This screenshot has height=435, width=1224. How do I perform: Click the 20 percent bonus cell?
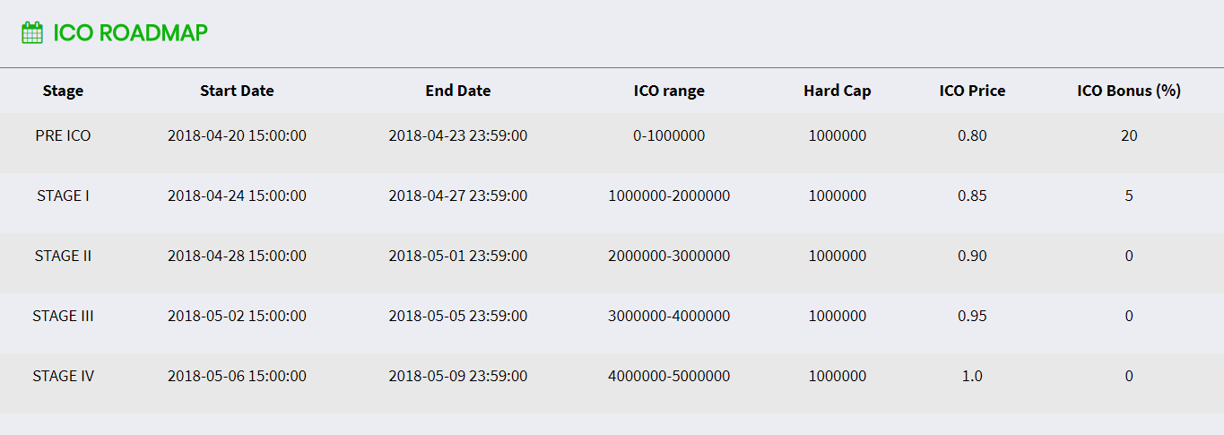tap(1129, 136)
